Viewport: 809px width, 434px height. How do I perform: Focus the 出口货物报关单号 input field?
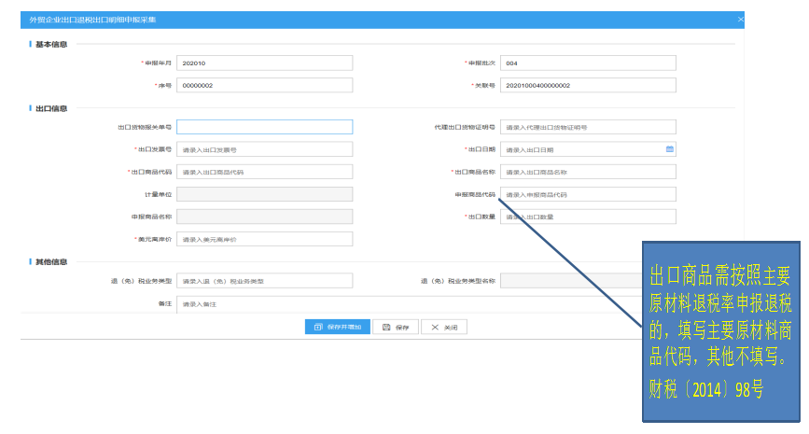(264, 127)
